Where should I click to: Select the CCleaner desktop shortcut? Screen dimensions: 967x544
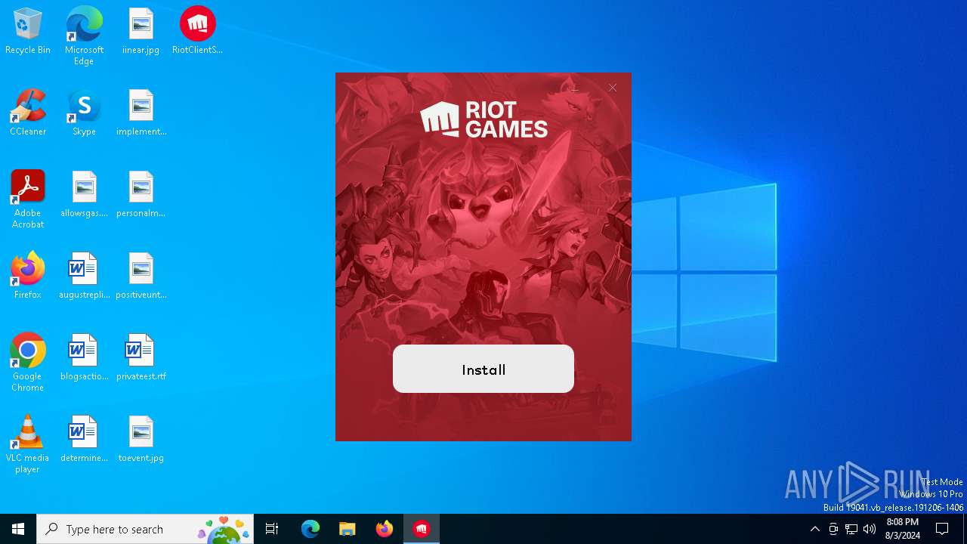click(x=28, y=113)
